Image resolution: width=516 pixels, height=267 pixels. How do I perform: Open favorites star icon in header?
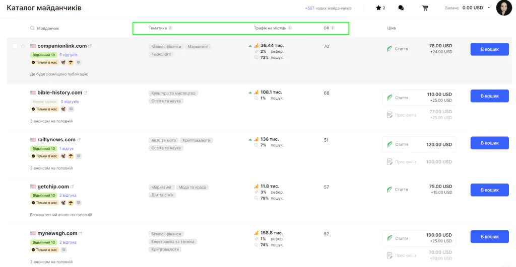point(378,8)
